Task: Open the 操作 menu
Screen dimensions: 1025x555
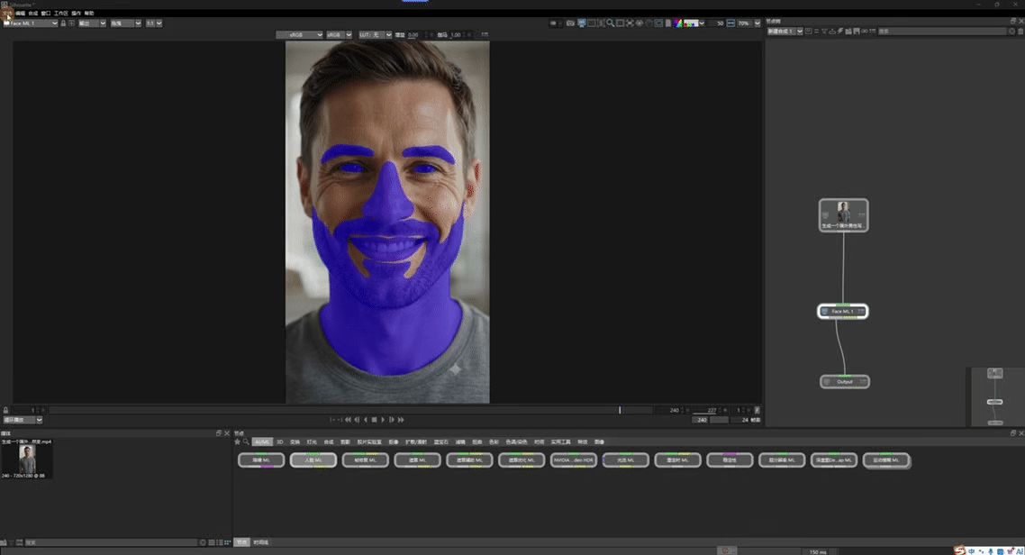Action: tap(76, 14)
